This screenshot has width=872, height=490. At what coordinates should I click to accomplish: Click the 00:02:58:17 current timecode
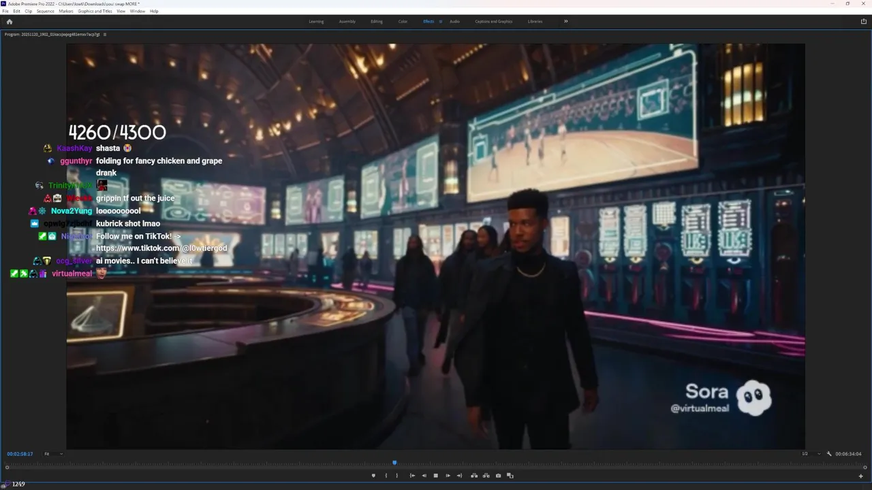20,454
